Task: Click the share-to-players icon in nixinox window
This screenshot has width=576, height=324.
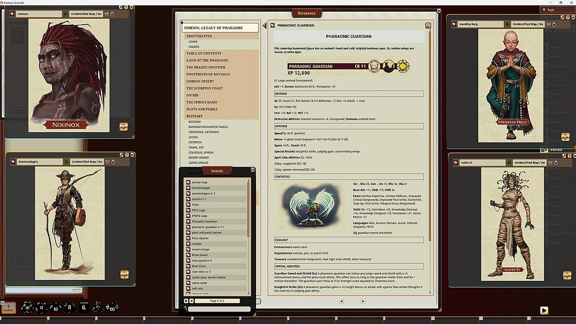Action: pos(107,14)
